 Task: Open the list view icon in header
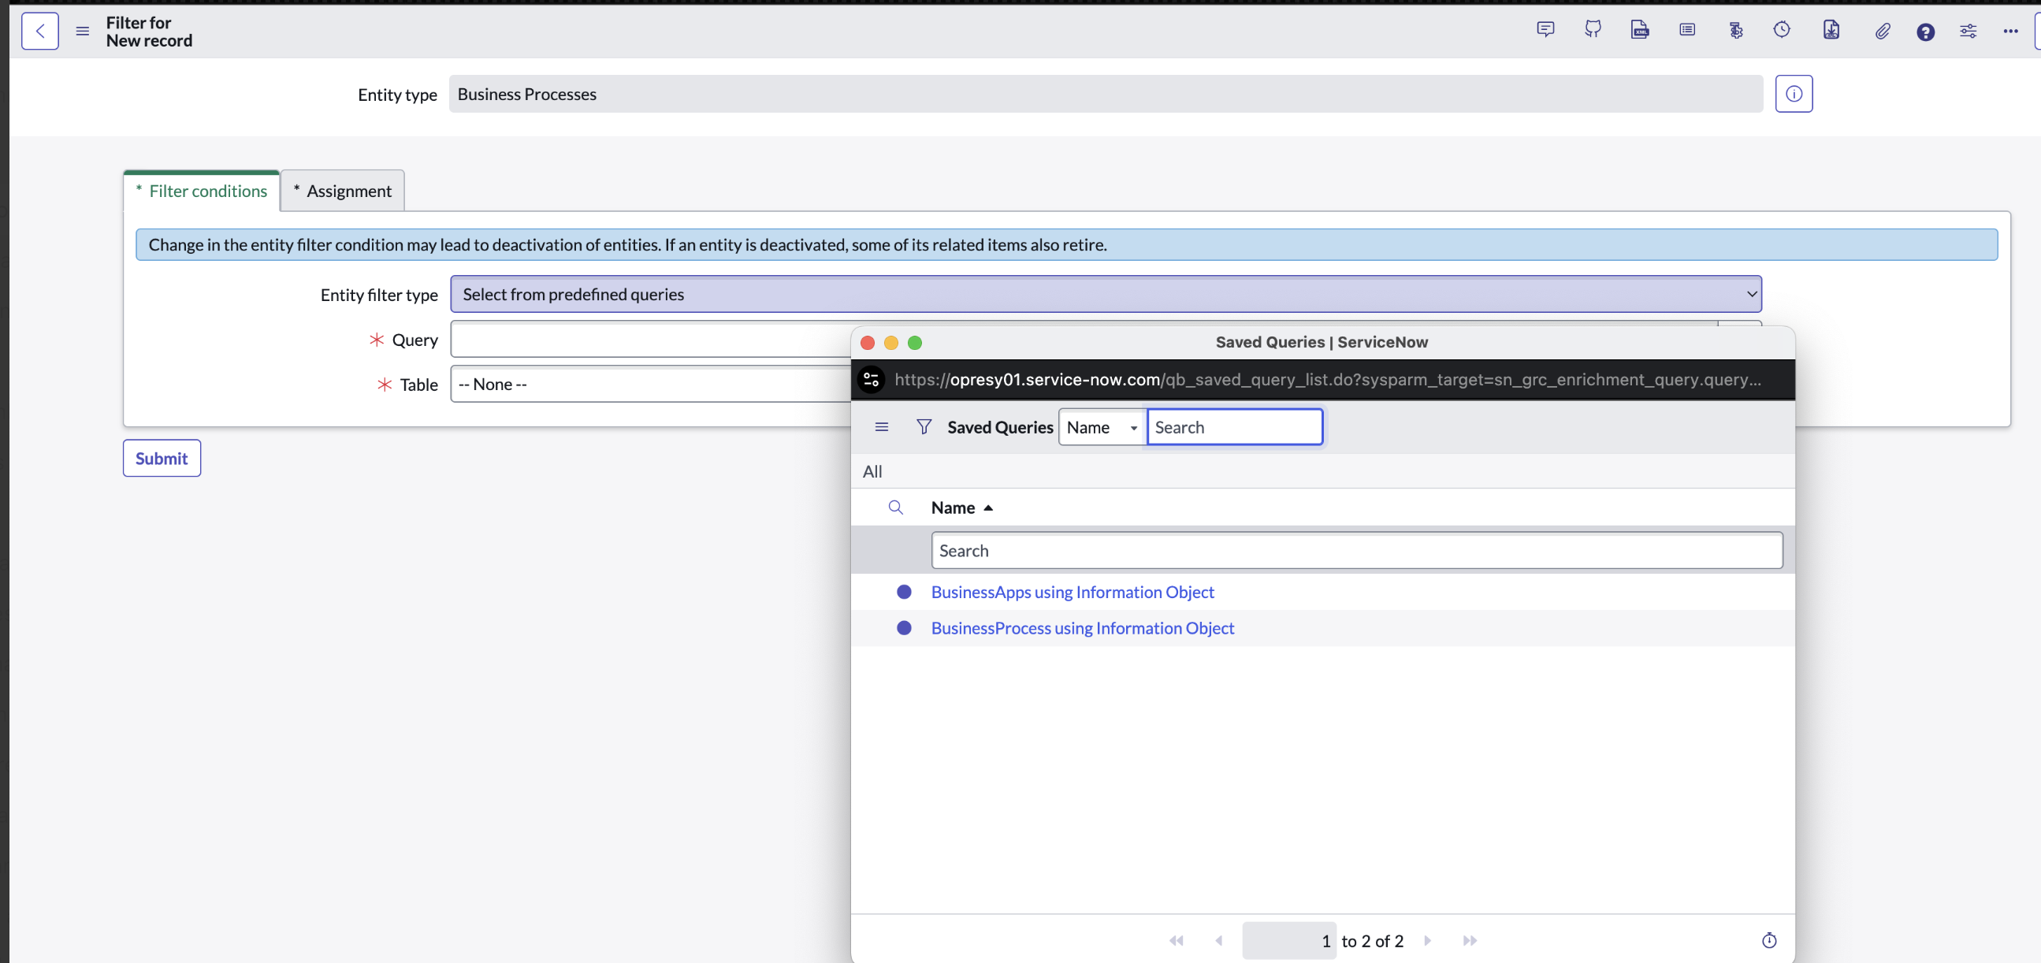point(1688,30)
